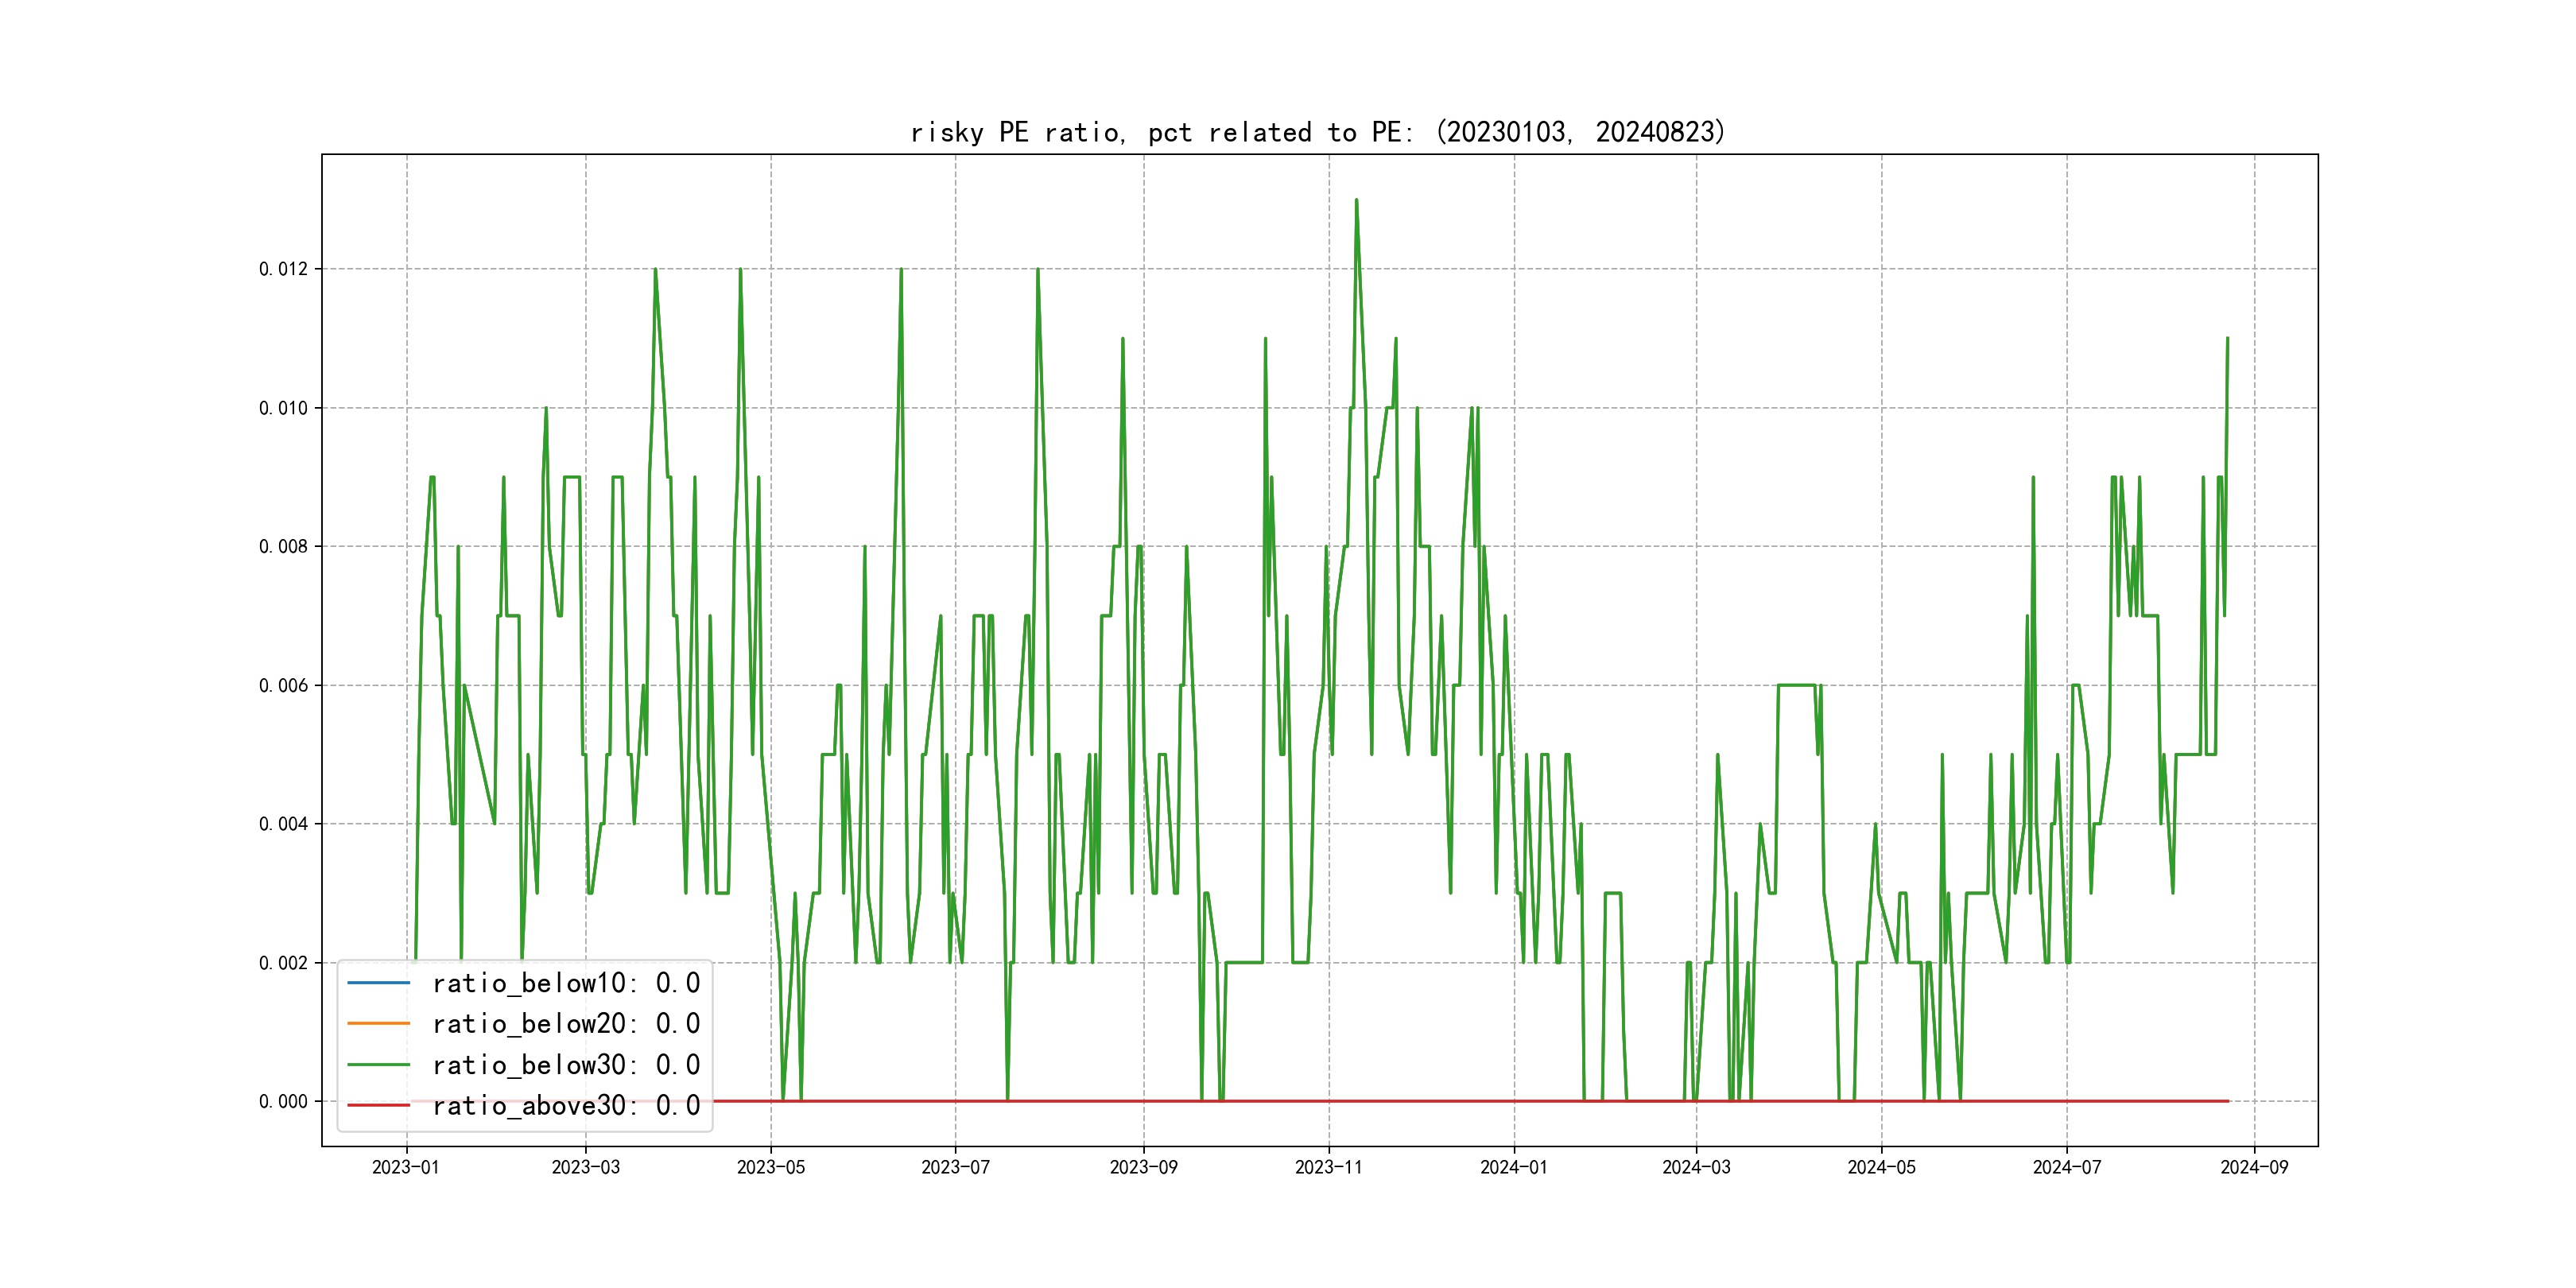The height and width of the screenshot is (1288, 2576).
Task: Click the 0.006 y-axis tick label
Action: point(283,686)
